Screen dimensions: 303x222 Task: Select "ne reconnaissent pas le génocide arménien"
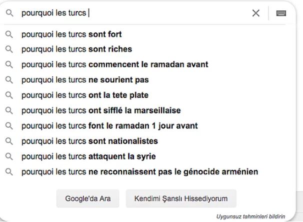139,172
